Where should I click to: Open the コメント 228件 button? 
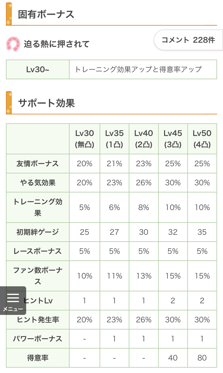(x=188, y=40)
